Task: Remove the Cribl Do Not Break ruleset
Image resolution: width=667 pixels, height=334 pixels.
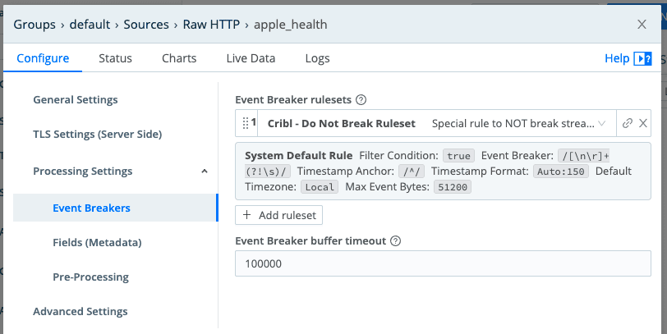Action: (643, 123)
